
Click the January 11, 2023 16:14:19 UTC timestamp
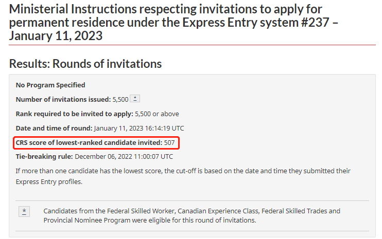139,128
